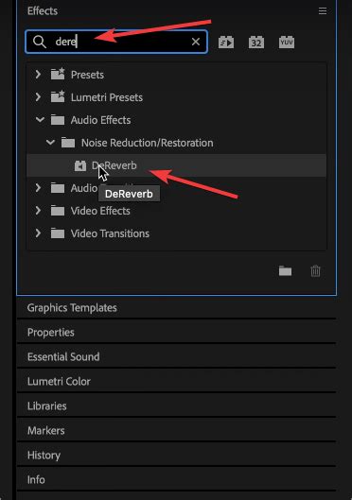Switch to the Lumetri Color panel

point(59,381)
